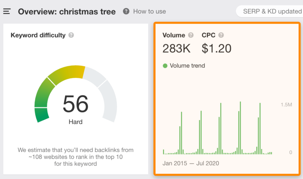Click the keyword difficulty score 56
This screenshot has width=303, height=179.
tap(75, 104)
